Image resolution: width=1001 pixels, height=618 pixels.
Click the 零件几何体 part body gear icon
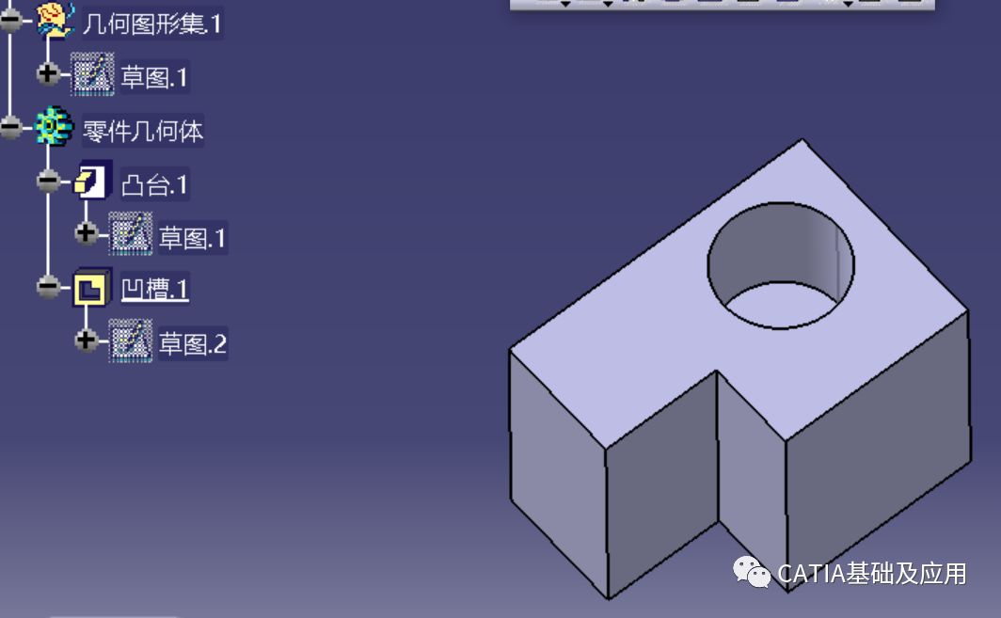54,126
